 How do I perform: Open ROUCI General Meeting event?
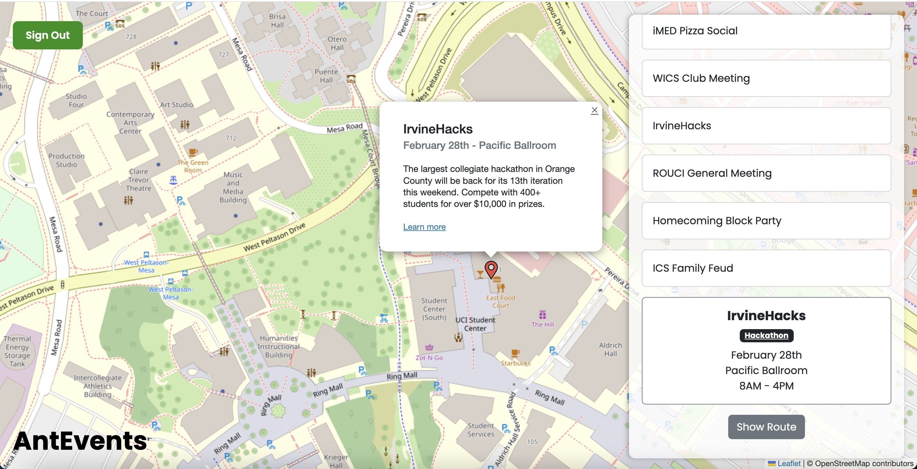click(x=766, y=173)
